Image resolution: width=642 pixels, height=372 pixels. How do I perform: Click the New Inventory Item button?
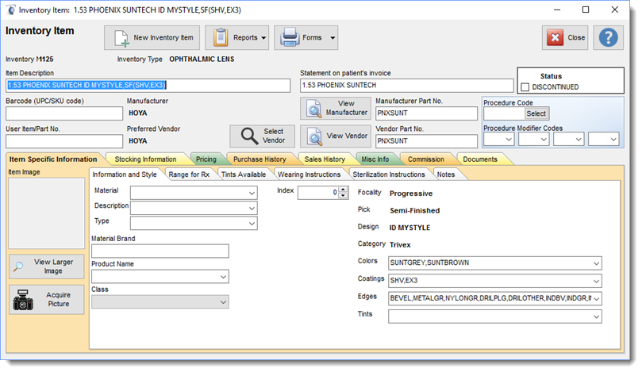point(152,37)
